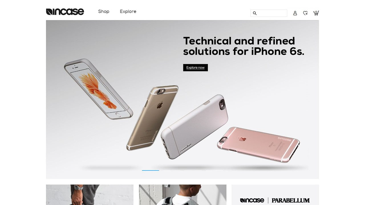Open the shopping cart icon

pos(316,13)
